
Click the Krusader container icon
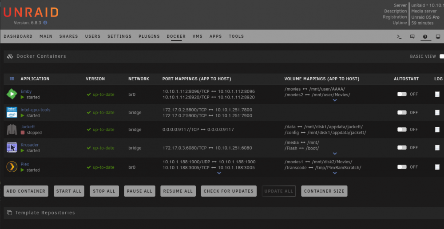point(12,147)
